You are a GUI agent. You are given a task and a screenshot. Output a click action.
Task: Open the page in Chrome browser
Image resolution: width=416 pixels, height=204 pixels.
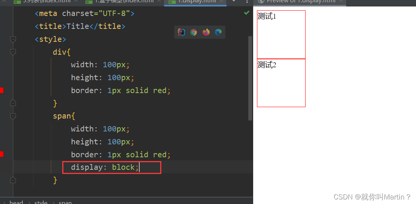(x=194, y=32)
